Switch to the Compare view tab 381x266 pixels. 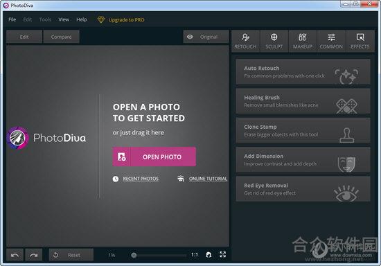[61, 37]
